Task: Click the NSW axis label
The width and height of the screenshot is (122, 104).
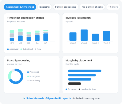Action: 12,43
